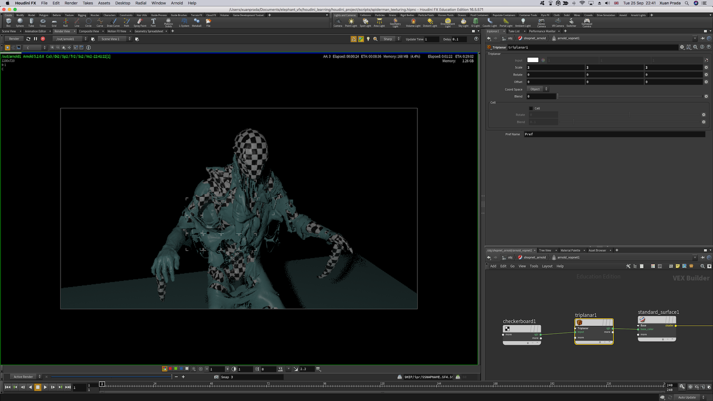Toggle pin on network pane

703,257
